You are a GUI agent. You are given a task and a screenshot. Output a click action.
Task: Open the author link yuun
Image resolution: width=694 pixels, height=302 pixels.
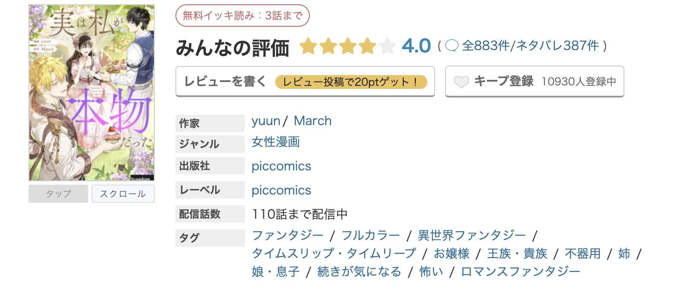[x=265, y=121]
